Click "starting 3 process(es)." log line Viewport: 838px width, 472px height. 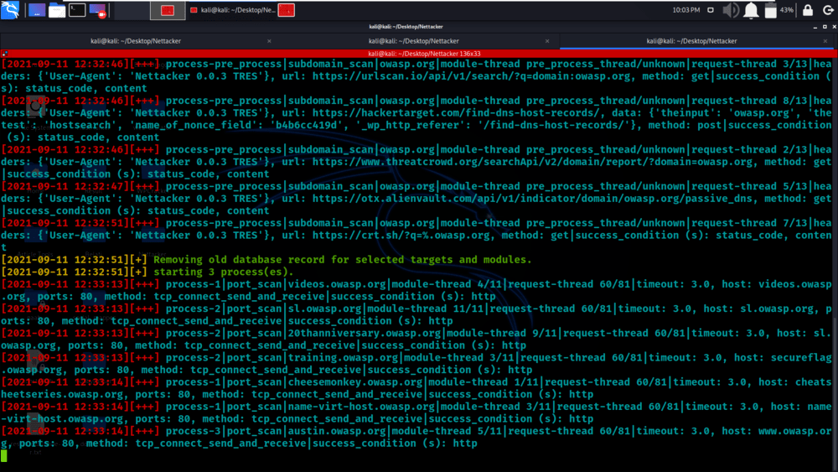pyautogui.click(x=224, y=272)
